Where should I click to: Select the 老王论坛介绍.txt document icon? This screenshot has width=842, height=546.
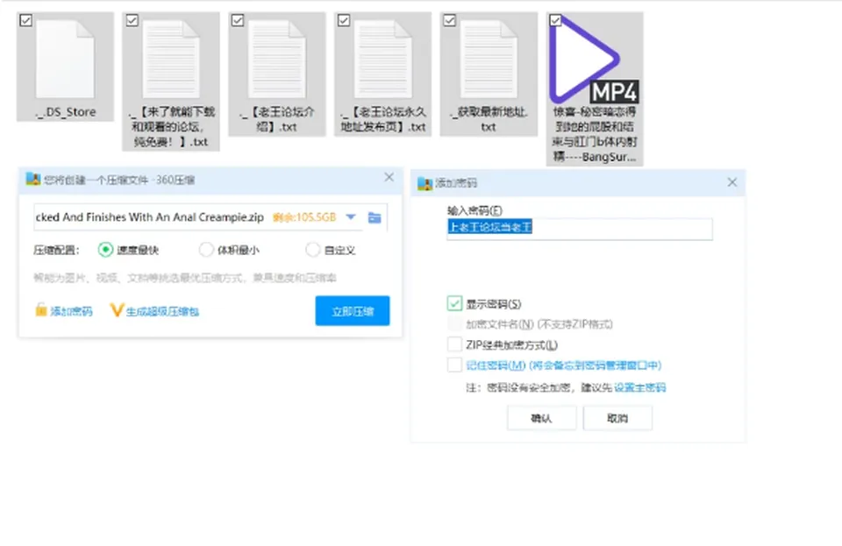click(277, 59)
